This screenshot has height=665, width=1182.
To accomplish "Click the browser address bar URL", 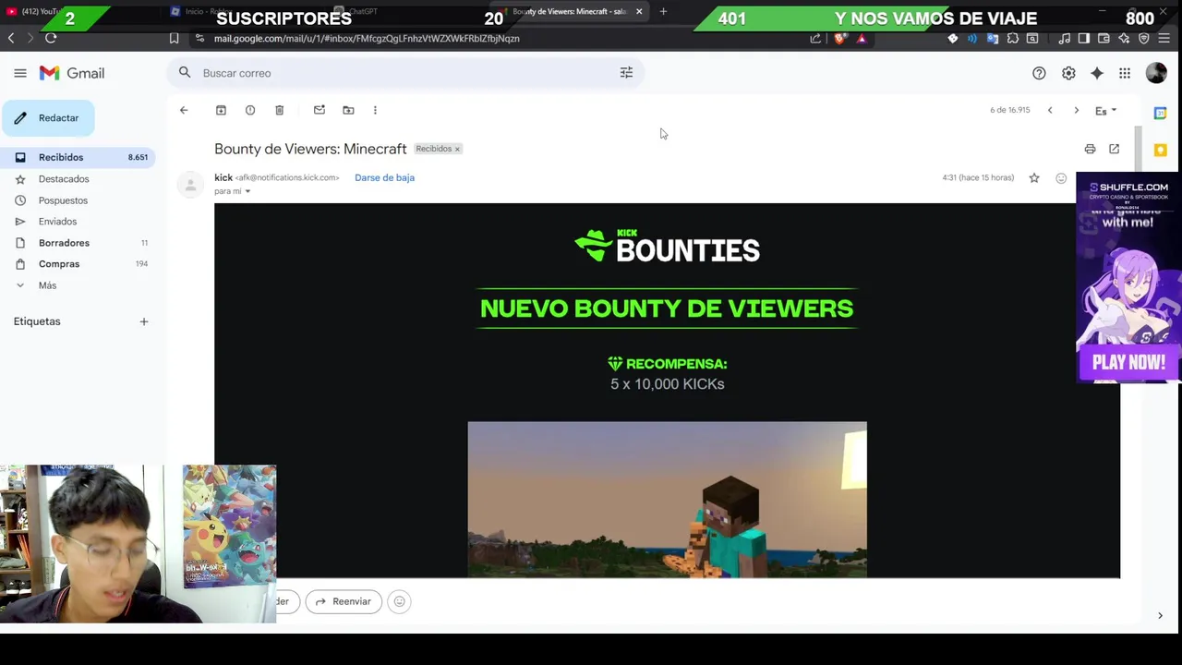I will pyautogui.click(x=367, y=38).
